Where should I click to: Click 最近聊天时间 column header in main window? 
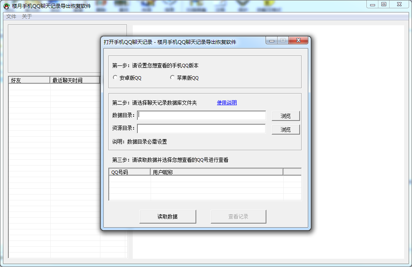point(75,80)
